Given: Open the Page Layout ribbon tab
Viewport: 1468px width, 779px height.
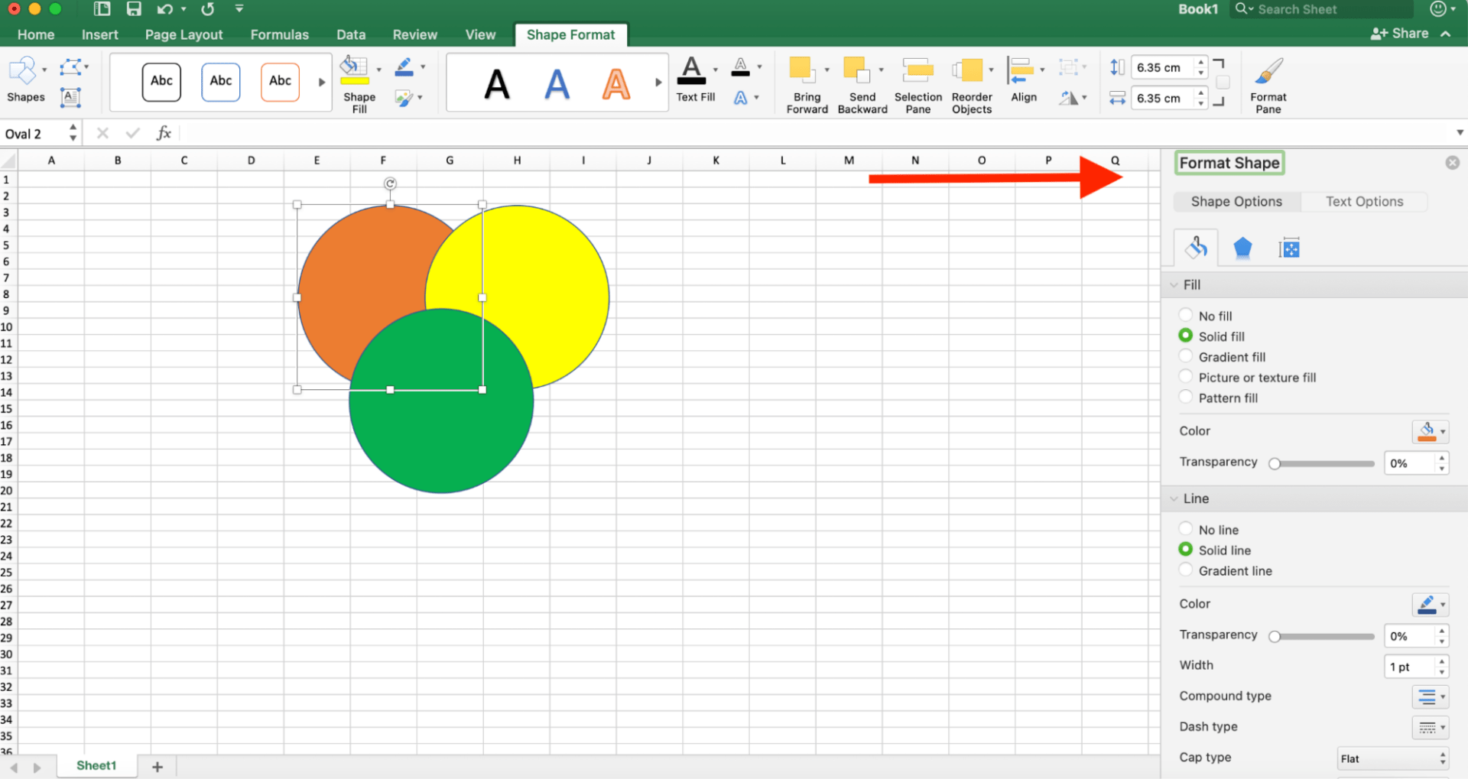Looking at the screenshot, I should coord(183,34).
